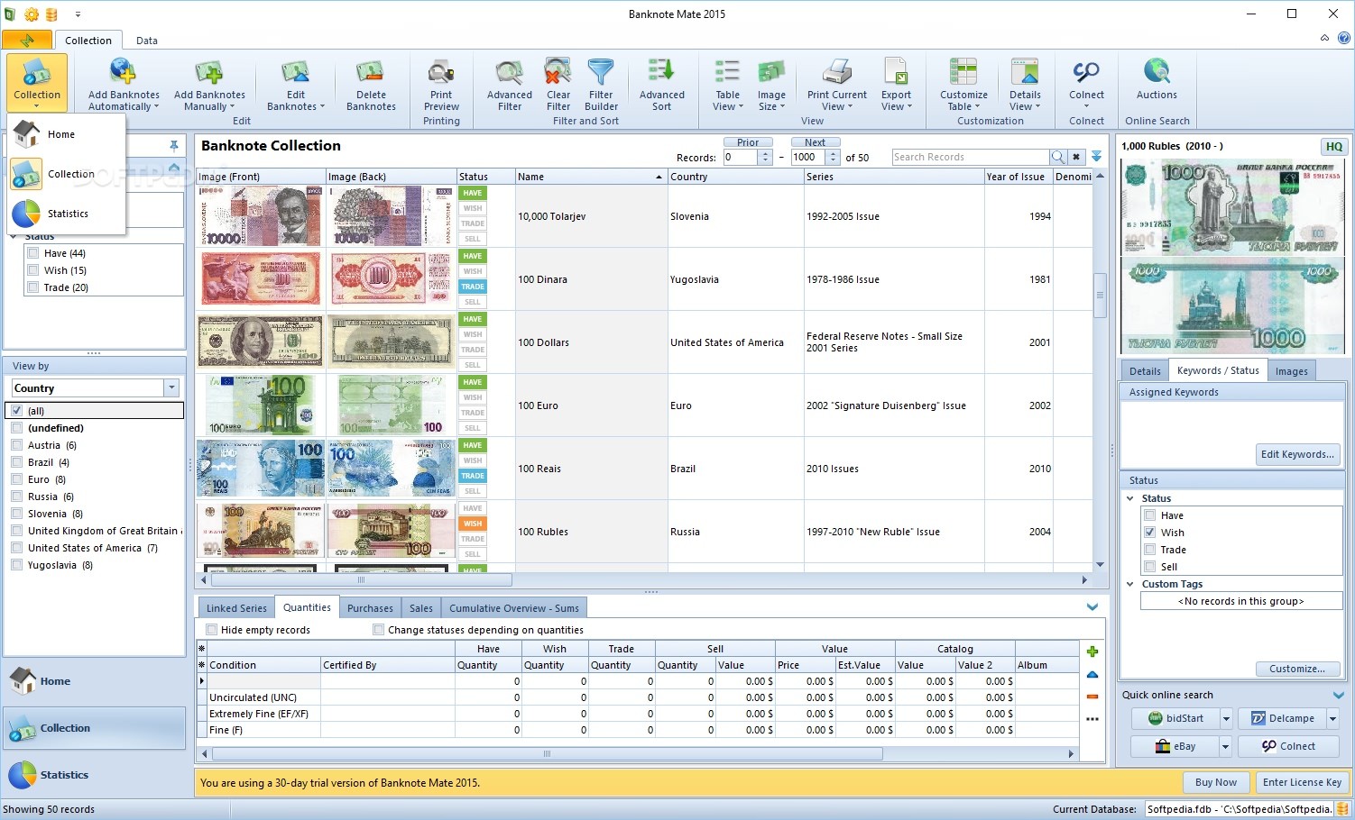This screenshot has height=820, width=1355.
Task: Collapse the bottom quantities panel chevron
Action: 1092,607
